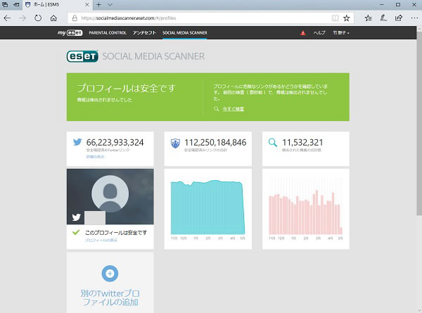Click the 112,250,184,846 total links count

coord(215,142)
